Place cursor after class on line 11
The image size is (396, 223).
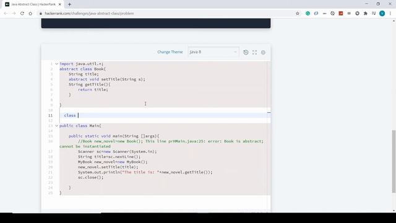point(79,115)
